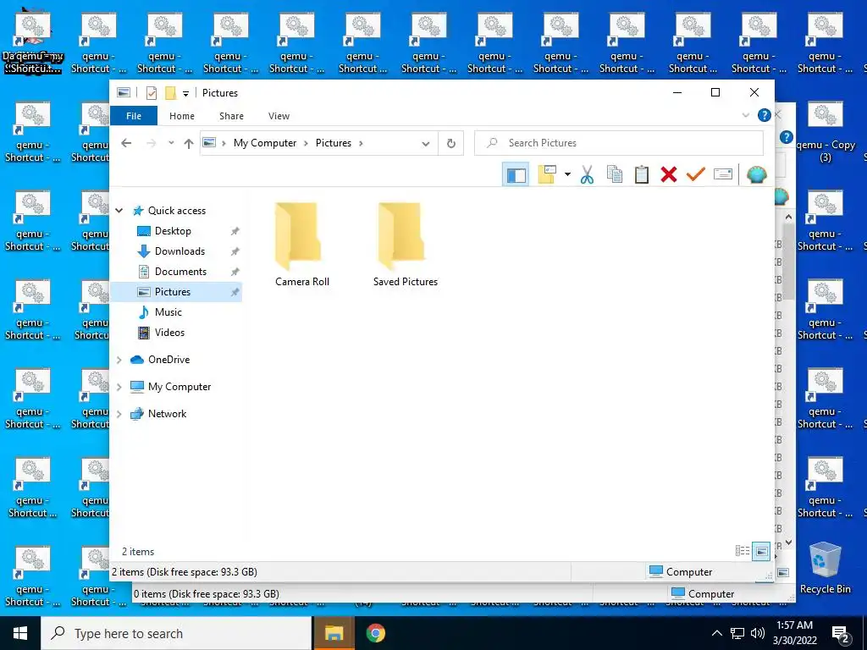Select Videos in the navigation pane
The image size is (867, 650).
point(169,333)
